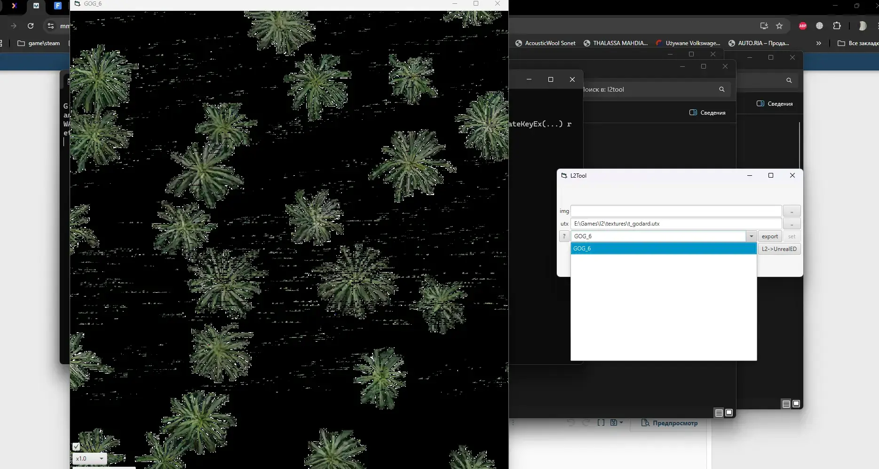Click the redo arrow in page editor toolbar

click(x=586, y=422)
